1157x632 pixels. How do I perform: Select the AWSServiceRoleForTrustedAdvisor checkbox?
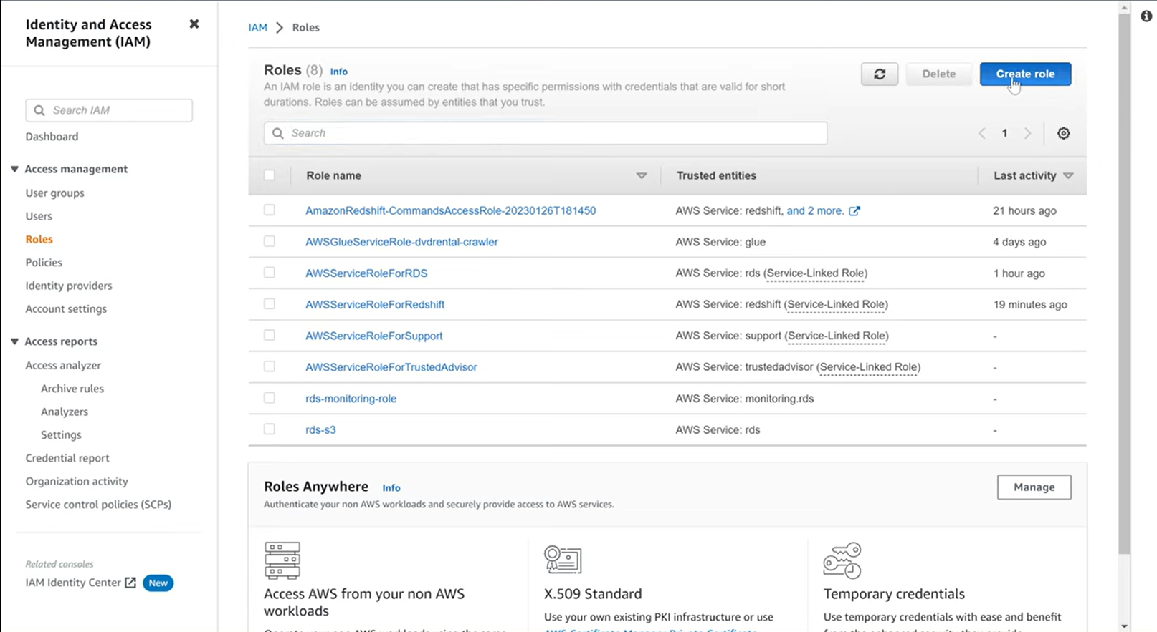pyautogui.click(x=270, y=366)
